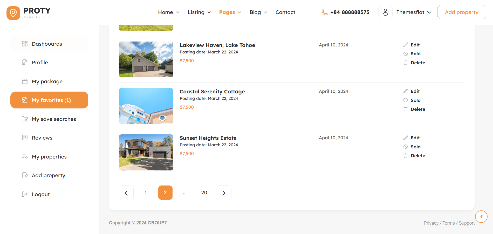Viewport: 493px width, 234px height.
Task: Click the PROTY logo icon
Action: pos(13,13)
